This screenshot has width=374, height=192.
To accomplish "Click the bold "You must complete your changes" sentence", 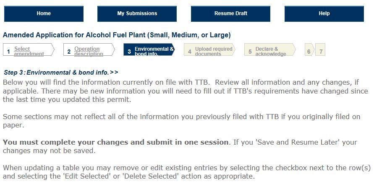I will point(116,142).
